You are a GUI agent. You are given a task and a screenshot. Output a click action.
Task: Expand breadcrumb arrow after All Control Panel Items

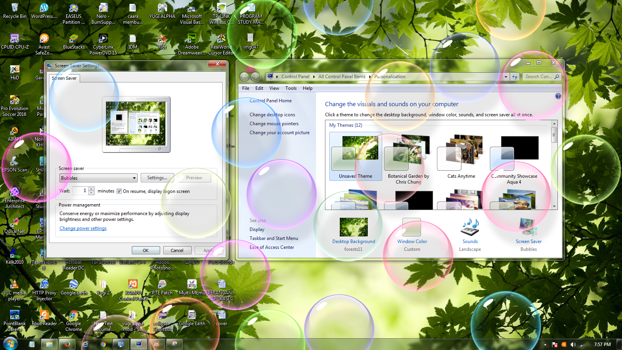(370, 77)
